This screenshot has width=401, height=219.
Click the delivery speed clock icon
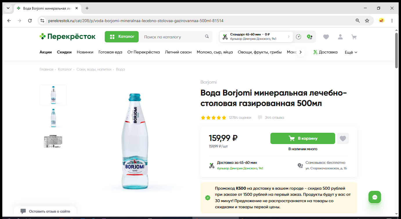click(299, 37)
